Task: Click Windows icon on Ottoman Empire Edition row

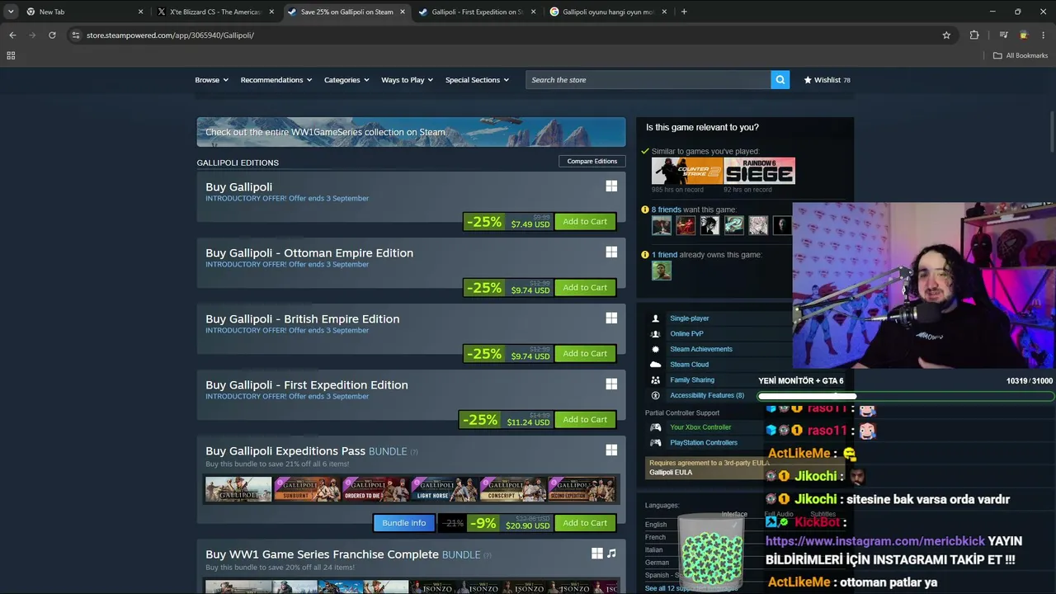Action: (x=611, y=252)
